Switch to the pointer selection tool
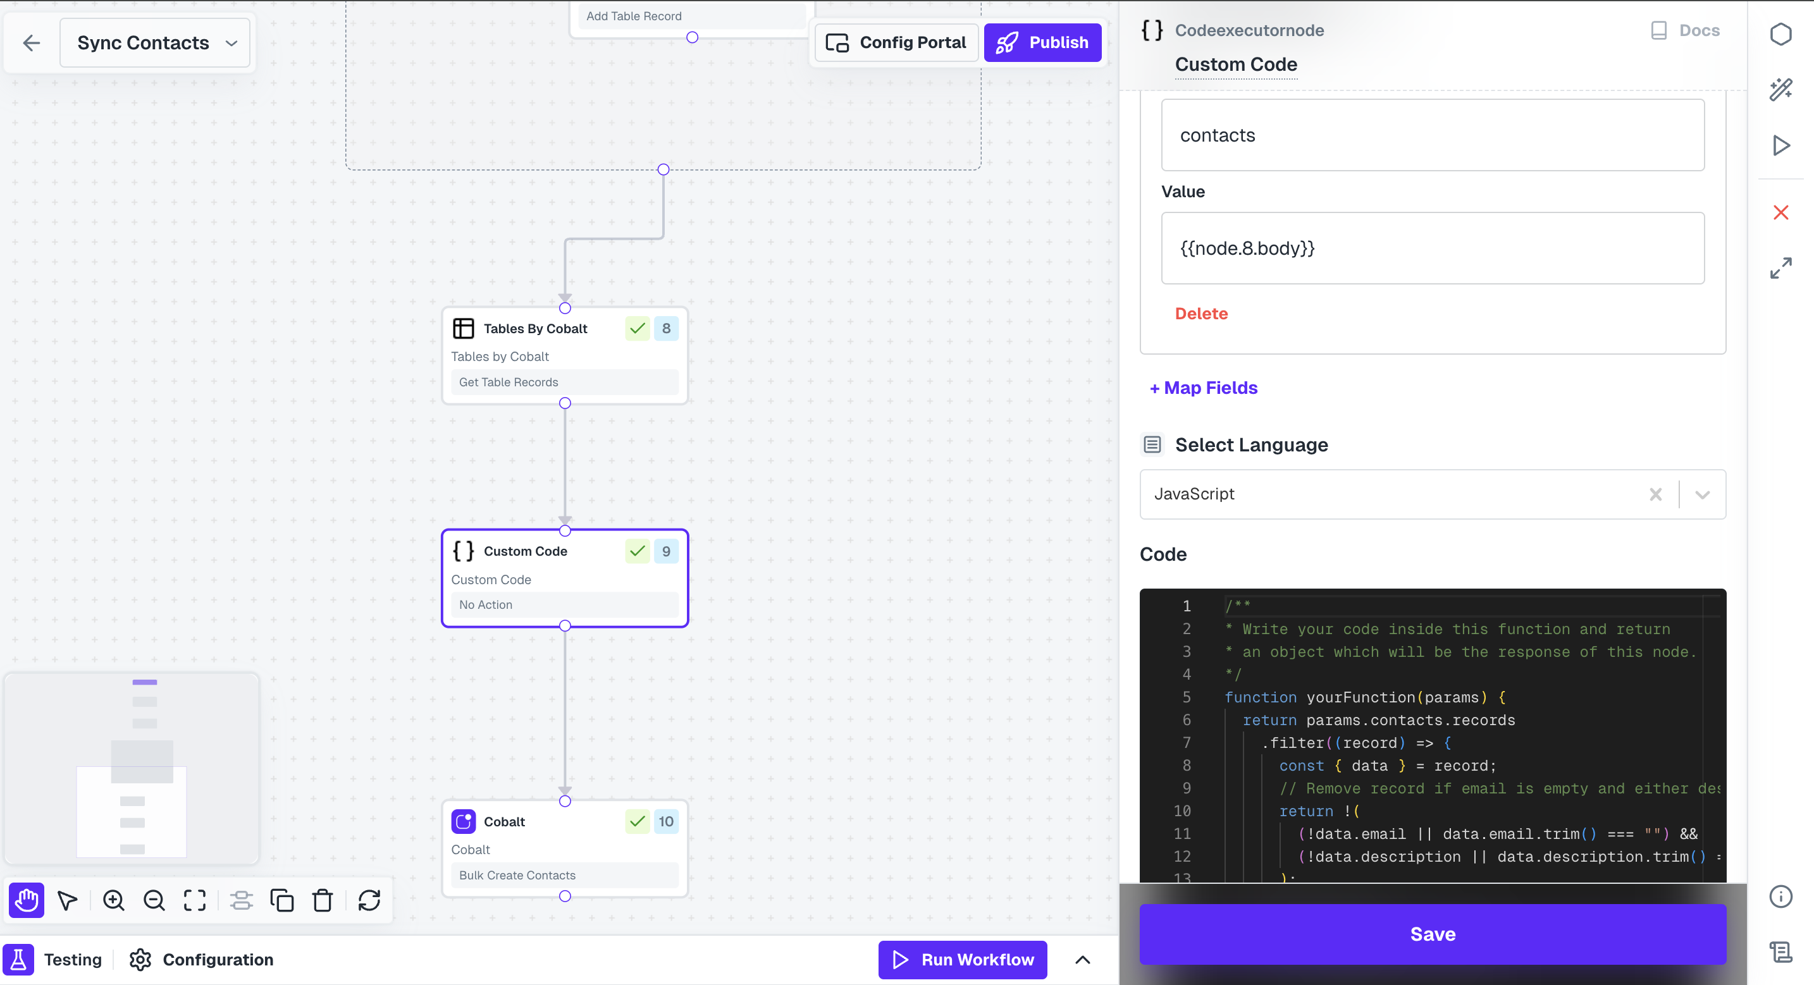This screenshot has width=1814, height=985. (67, 900)
